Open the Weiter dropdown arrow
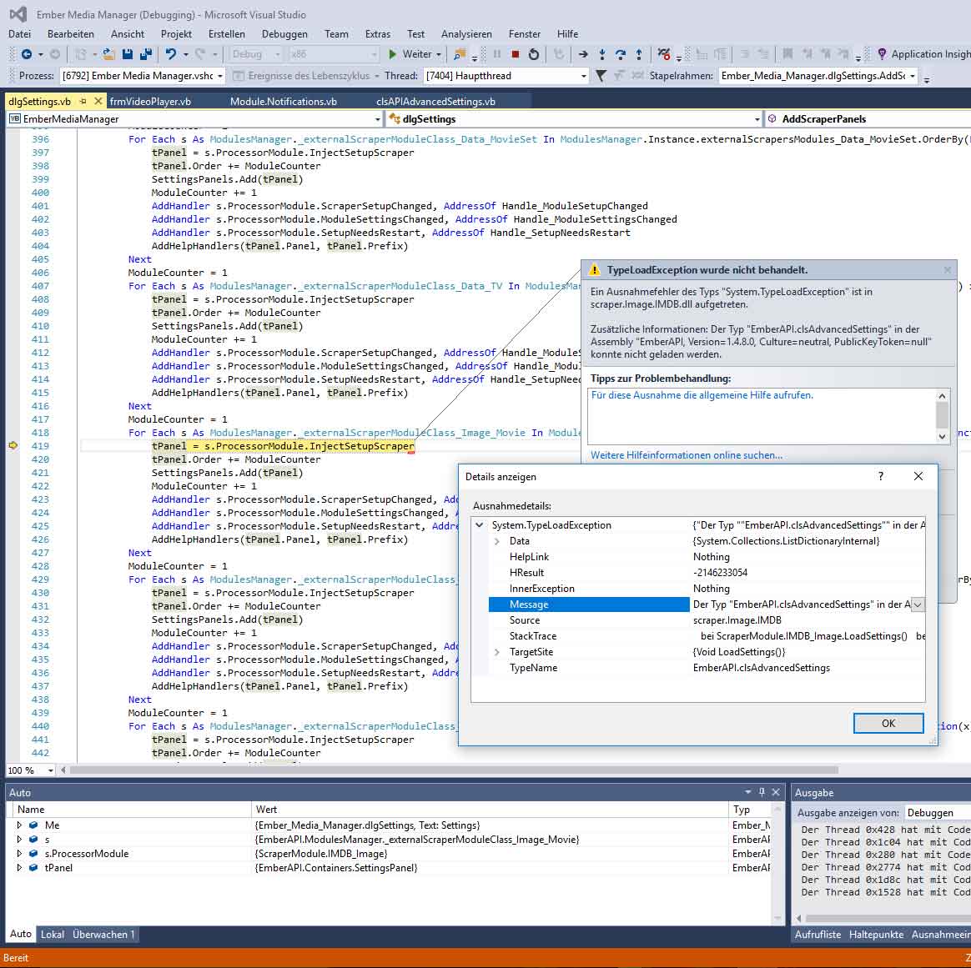Screen dimensions: 971x968 [439, 54]
